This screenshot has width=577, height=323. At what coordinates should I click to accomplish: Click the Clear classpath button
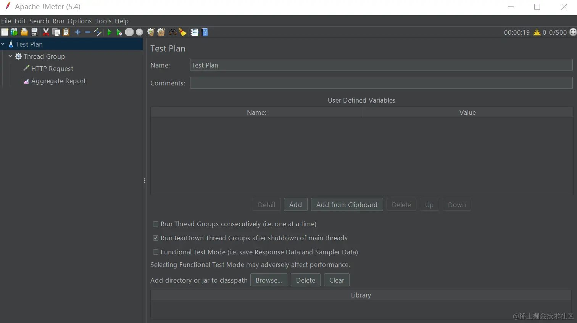[337, 280]
